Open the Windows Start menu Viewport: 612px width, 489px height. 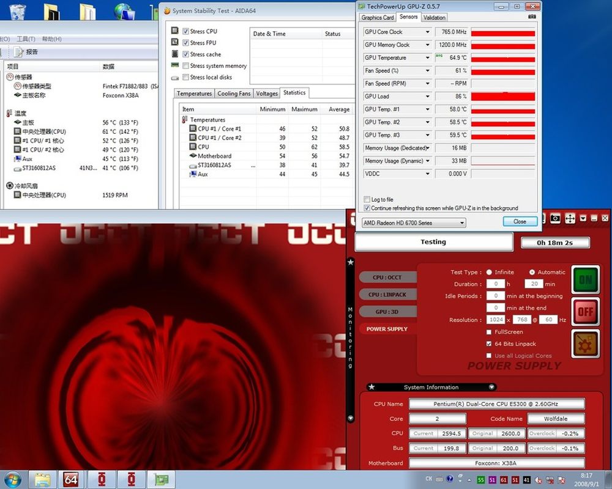coord(13,479)
